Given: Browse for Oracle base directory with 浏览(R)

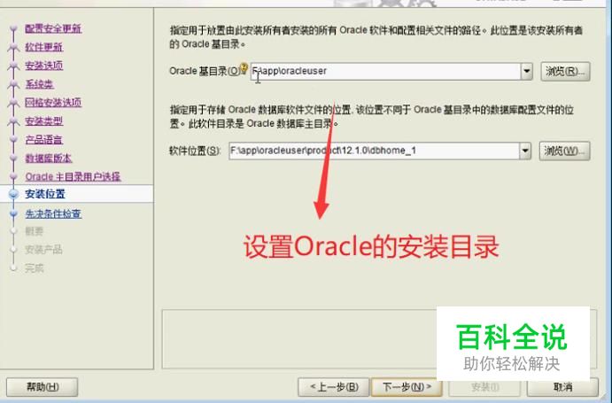Looking at the screenshot, I should coord(565,72).
